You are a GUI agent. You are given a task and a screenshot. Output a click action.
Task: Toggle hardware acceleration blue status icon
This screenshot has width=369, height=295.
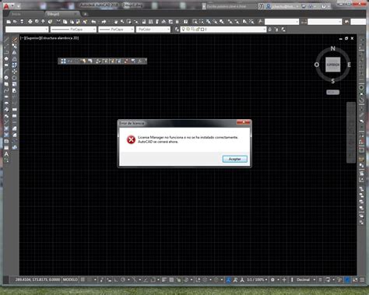(347, 279)
